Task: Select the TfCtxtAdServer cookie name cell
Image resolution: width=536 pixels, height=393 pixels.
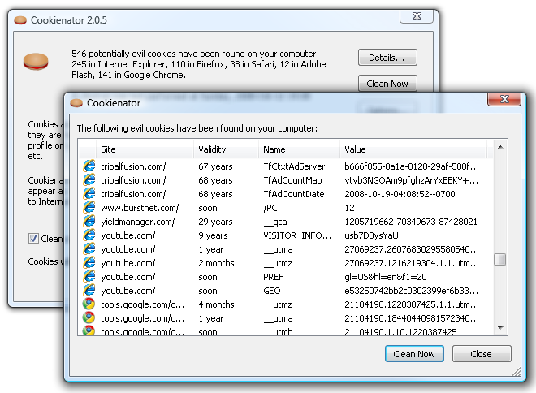Action: 294,166
